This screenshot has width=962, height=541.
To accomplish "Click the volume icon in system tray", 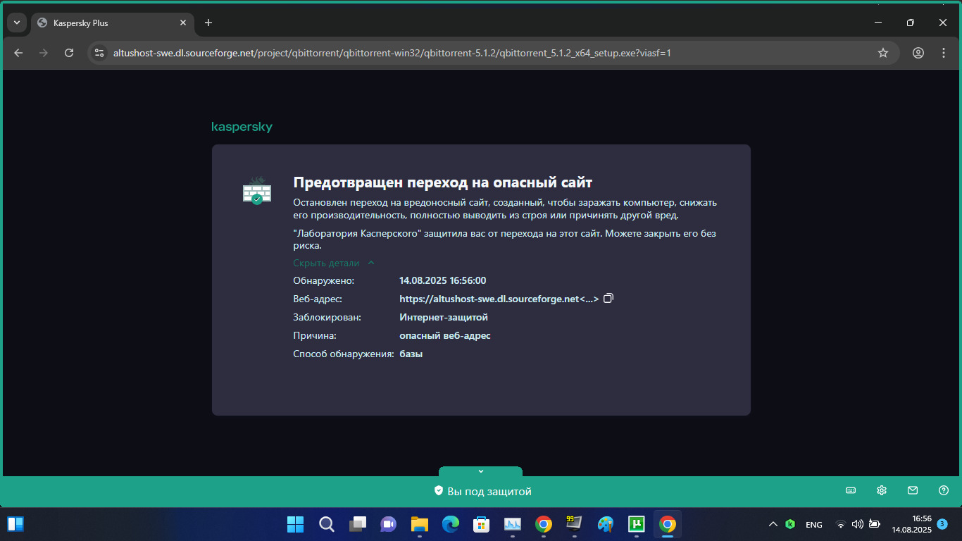I will pos(857,524).
